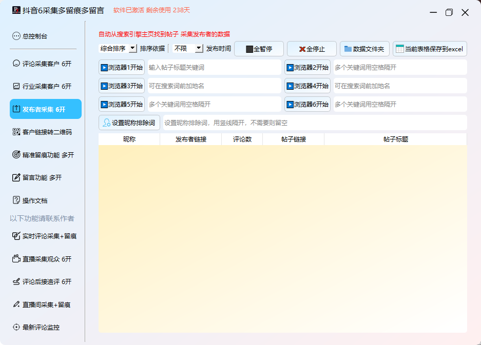The width and height of the screenshot is (481, 345).
Task: Save current table to Excel
Action: [x=430, y=49]
